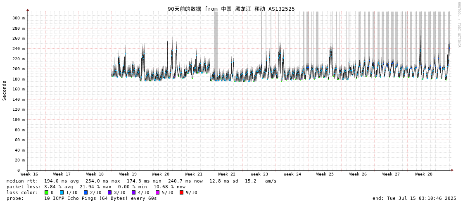
Task: Click the Week 20 axis label
Action: (161, 174)
